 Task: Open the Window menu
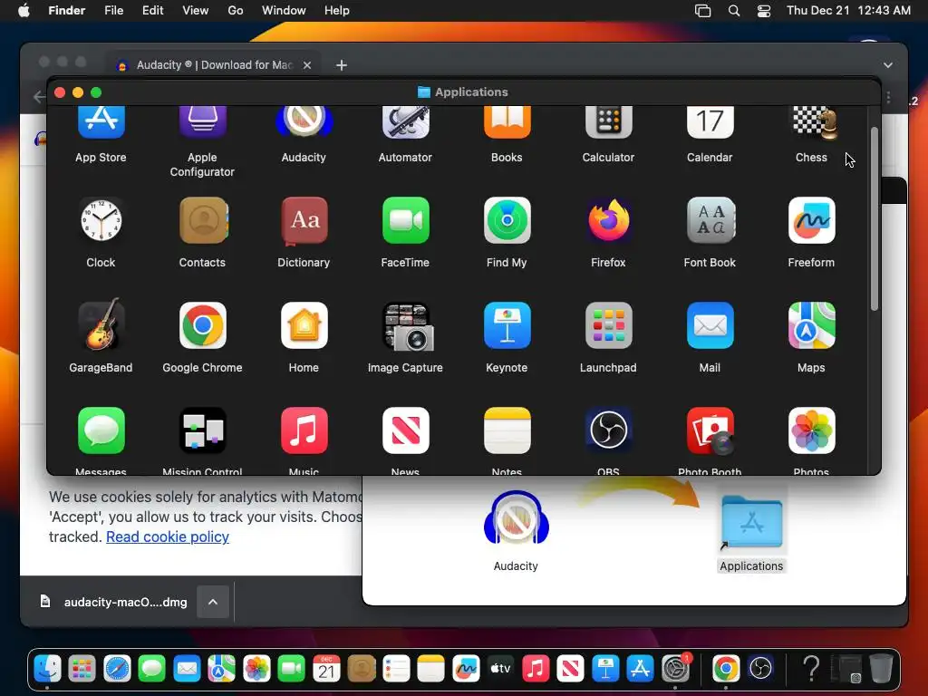(x=284, y=10)
